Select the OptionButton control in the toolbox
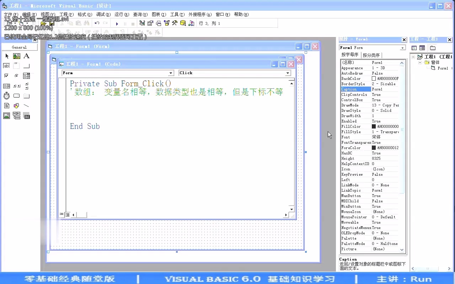 pyautogui.click(x=16, y=76)
